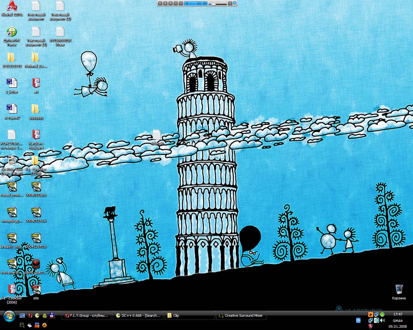The image size is (413, 330).
Task: Click the EN language indicator
Action: pos(358,320)
